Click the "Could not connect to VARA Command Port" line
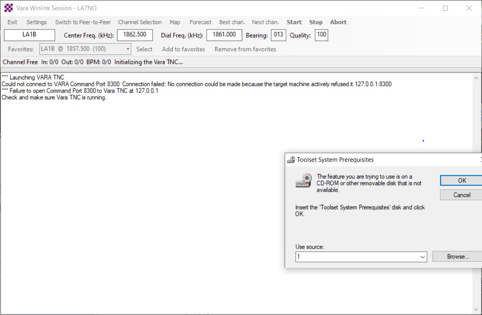 click(x=196, y=84)
